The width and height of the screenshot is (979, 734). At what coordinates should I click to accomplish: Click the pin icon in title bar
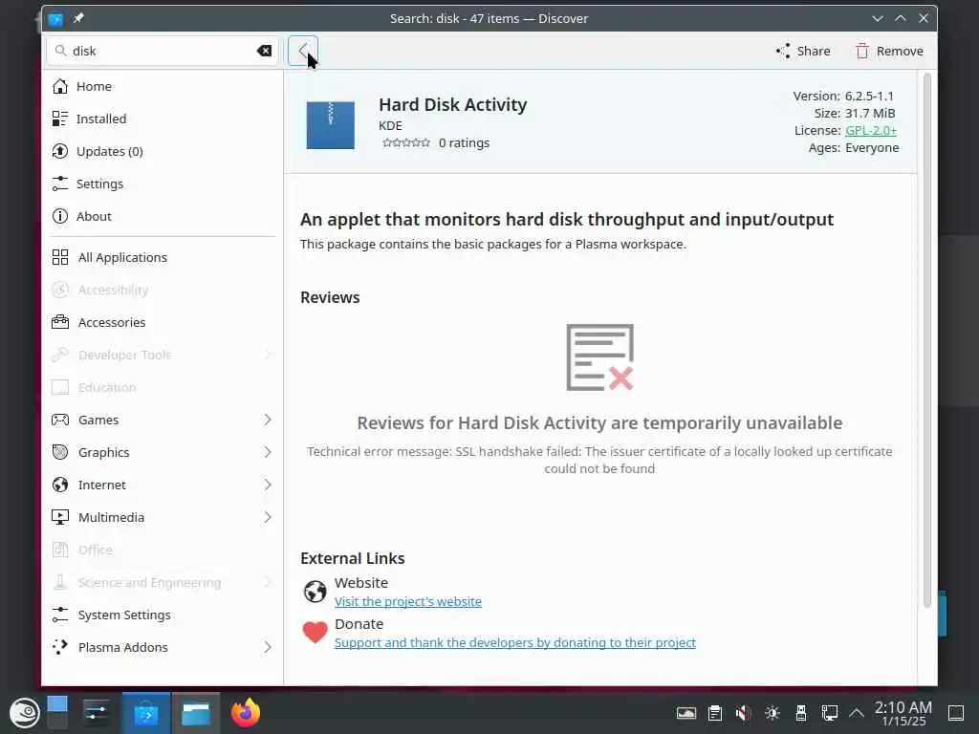tap(78, 18)
